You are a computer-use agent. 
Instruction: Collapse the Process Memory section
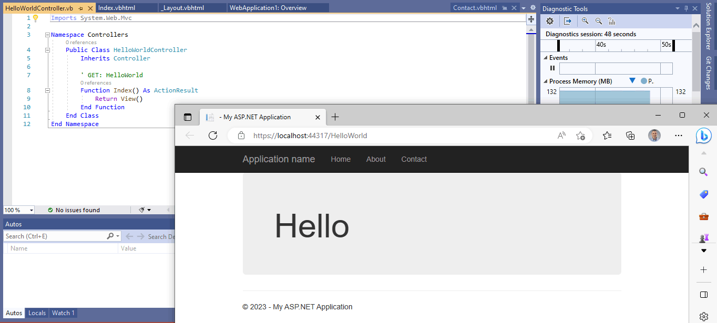pyautogui.click(x=545, y=81)
